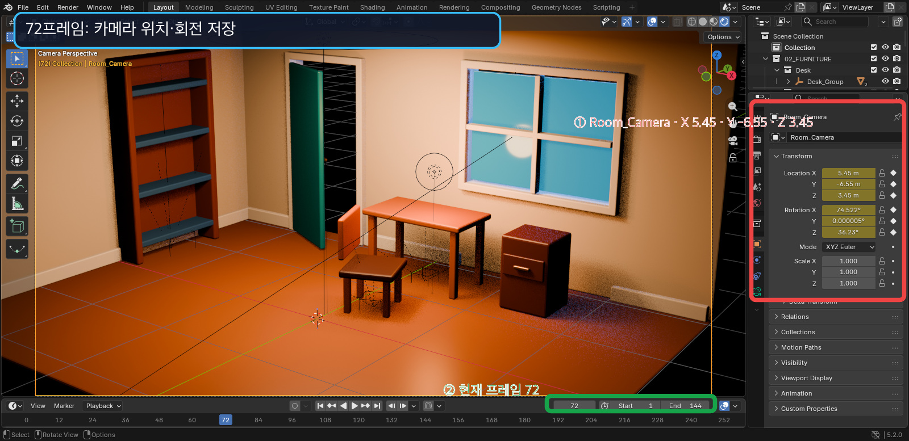Click Location X keyframe diamond
This screenshot has height=441, width=909.
(893, 173)
